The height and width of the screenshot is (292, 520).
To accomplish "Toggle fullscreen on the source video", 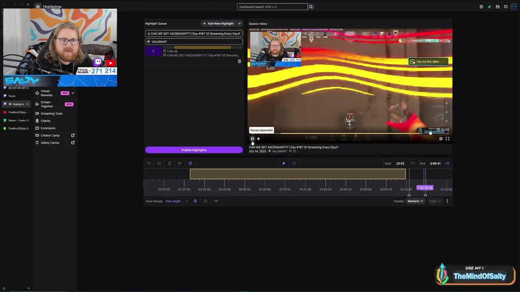I will click(x=447, y=139).
